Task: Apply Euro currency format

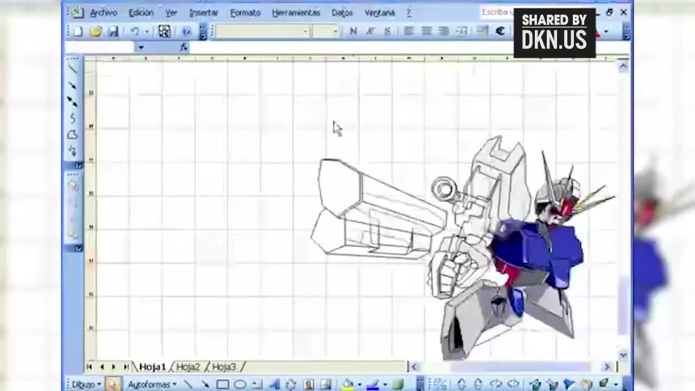Action: pyautogui.click(x=500, y=31)
